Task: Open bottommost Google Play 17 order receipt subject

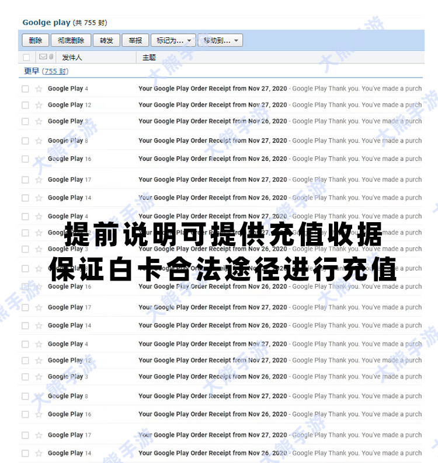Action: [x=213, y=435]
